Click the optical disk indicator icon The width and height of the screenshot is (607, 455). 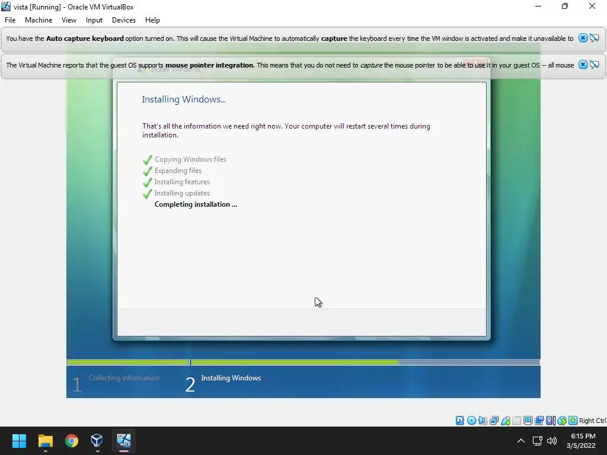click(x=471, y=421)
